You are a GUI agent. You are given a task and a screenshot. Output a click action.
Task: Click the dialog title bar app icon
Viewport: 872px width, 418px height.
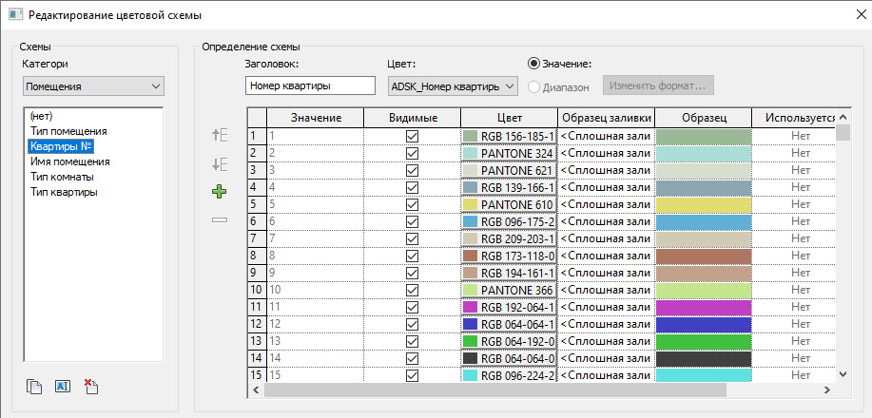[15, 14]
